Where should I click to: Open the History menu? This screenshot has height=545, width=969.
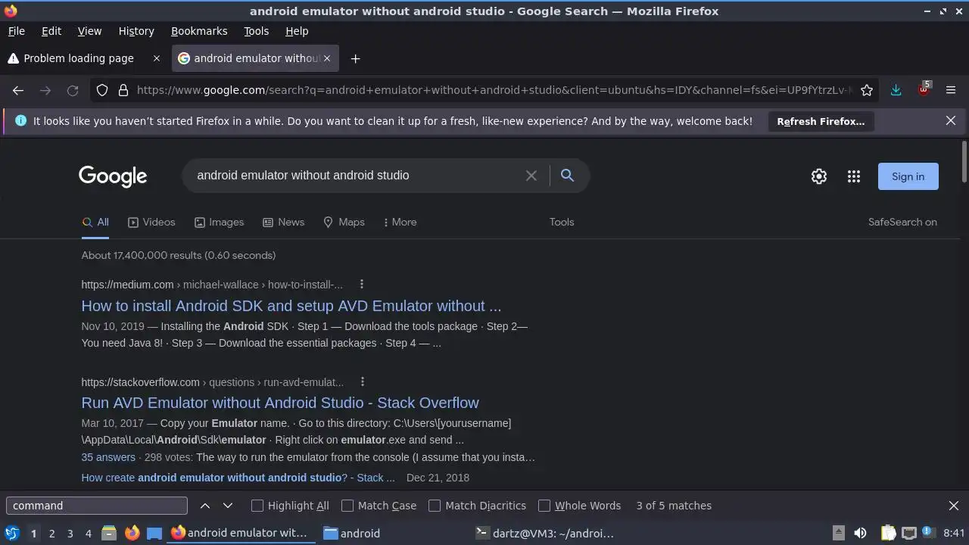tap(136, 31)
